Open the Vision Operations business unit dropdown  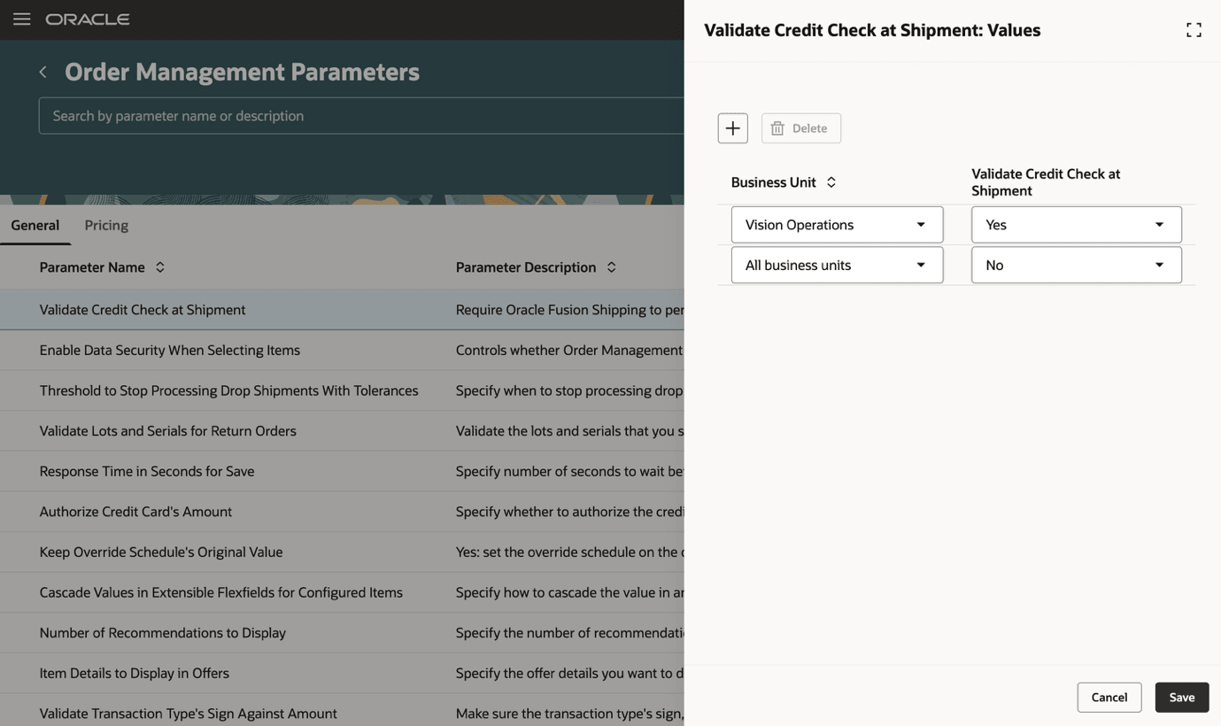(837, 225)
